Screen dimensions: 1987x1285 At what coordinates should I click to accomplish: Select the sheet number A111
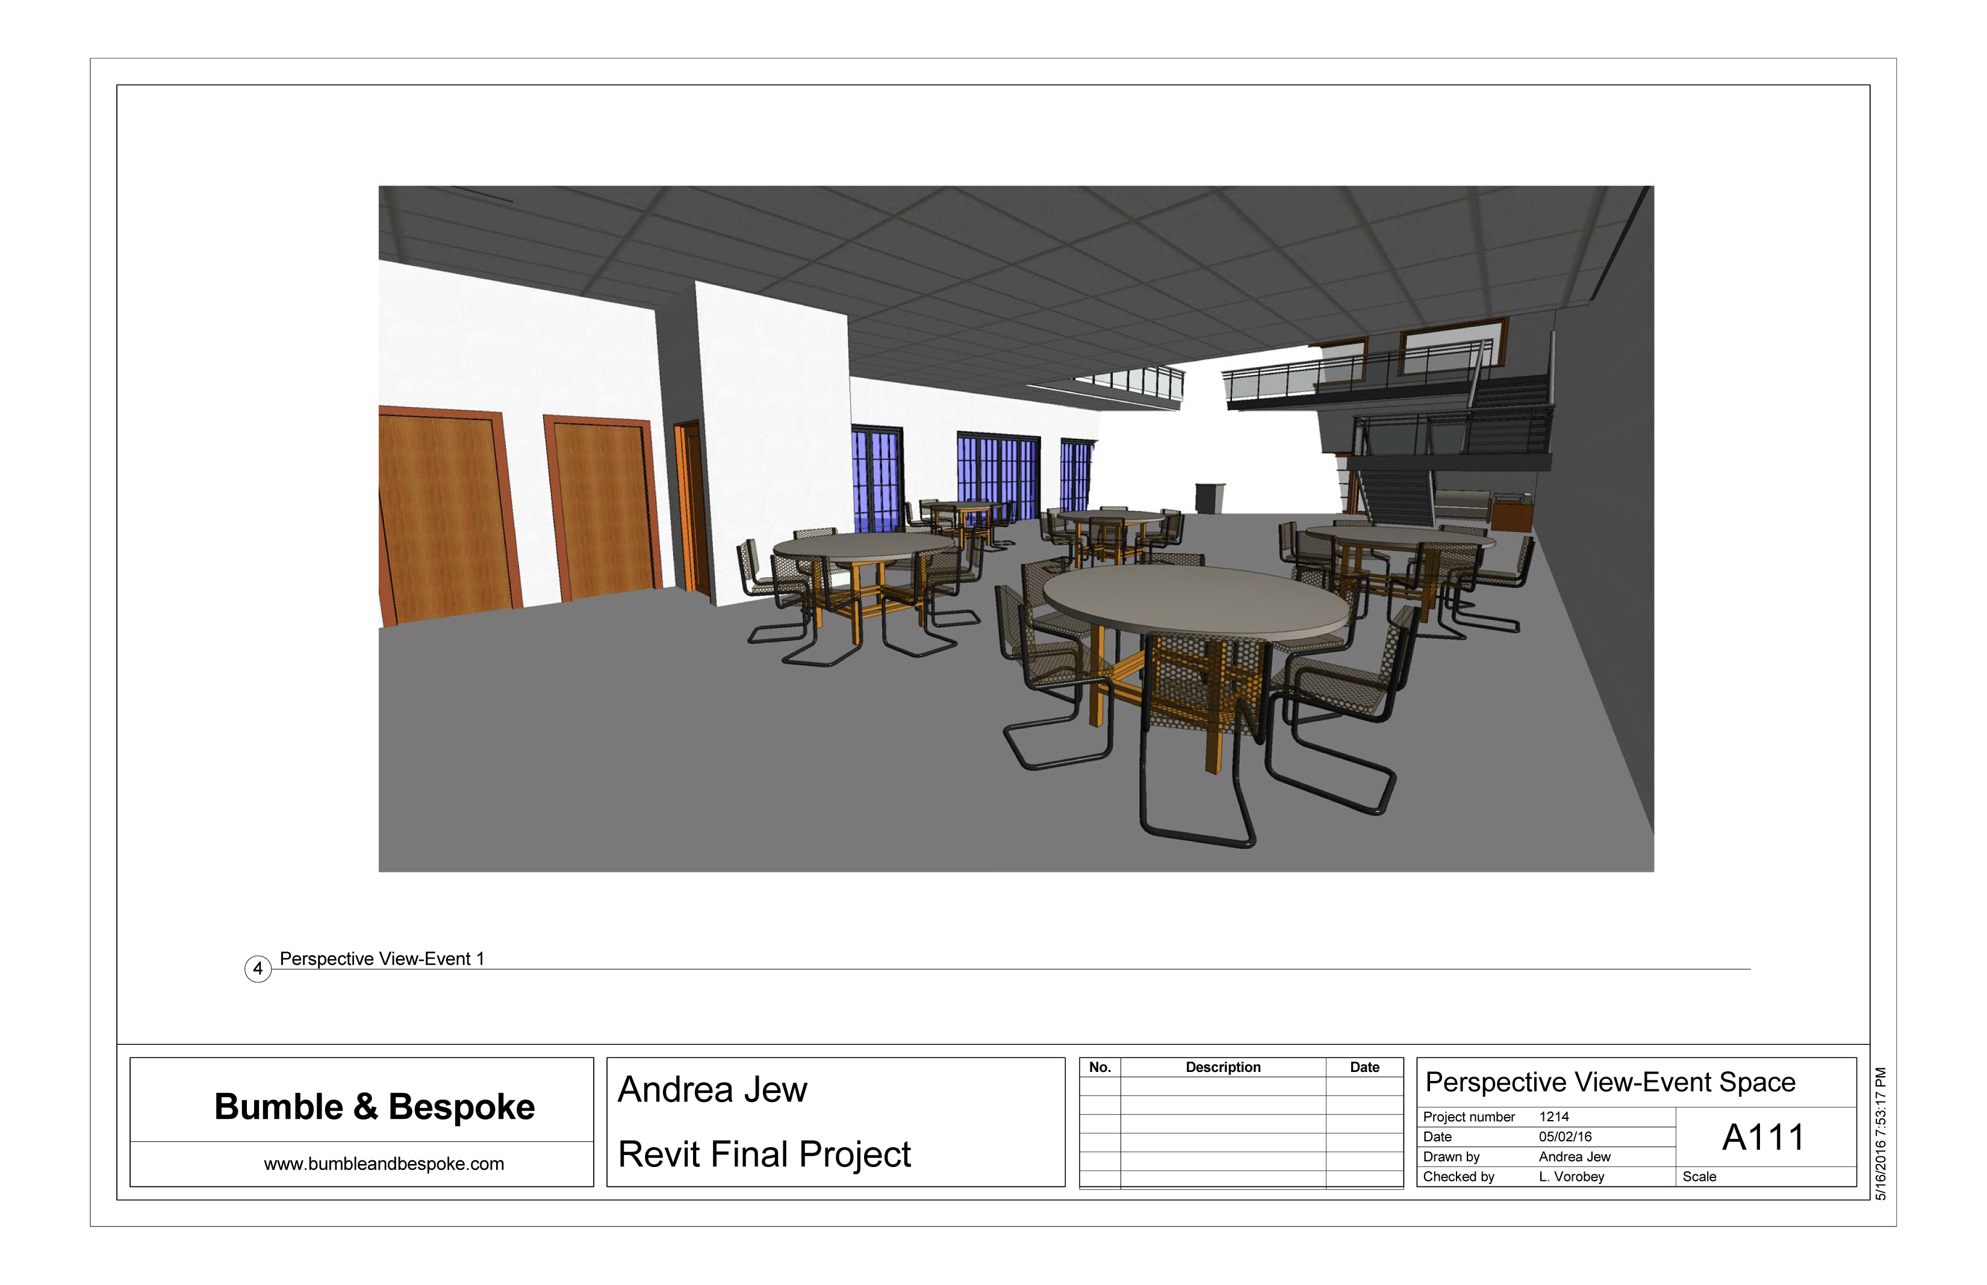1762,1138
